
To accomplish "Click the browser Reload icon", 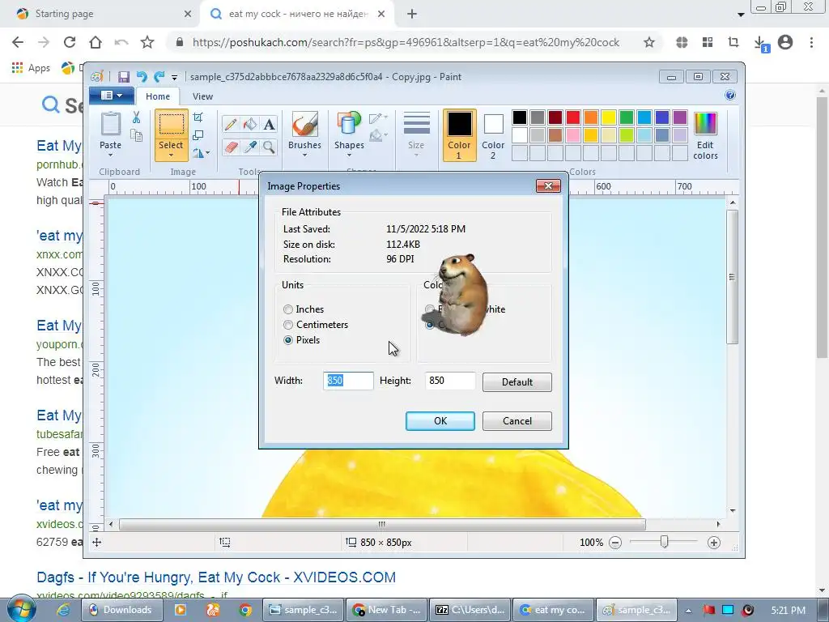I will [70, 42].
